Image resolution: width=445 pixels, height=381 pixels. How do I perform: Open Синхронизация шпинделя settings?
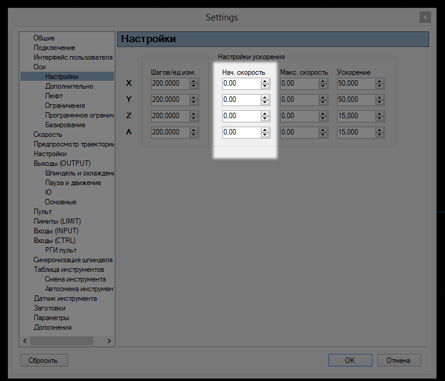click(x=73, y=260)
